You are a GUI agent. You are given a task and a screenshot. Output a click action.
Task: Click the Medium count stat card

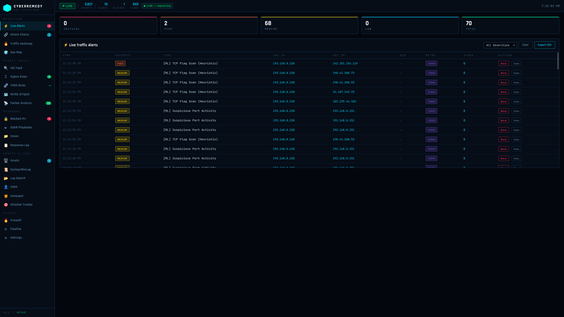pos(309,26)
